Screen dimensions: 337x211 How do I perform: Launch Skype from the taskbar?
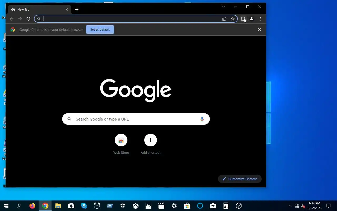pos(84,206)
